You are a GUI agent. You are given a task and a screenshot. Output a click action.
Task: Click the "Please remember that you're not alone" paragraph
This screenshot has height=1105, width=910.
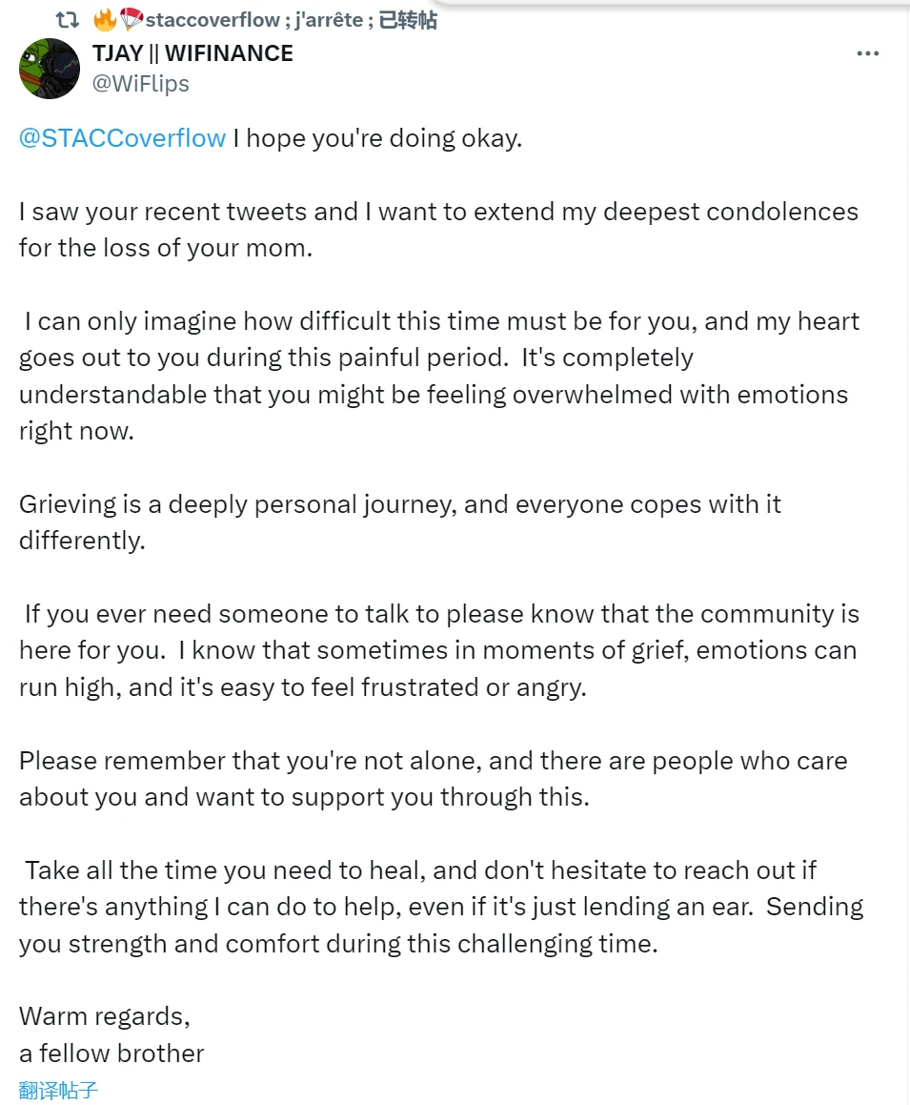coord(434,778)
